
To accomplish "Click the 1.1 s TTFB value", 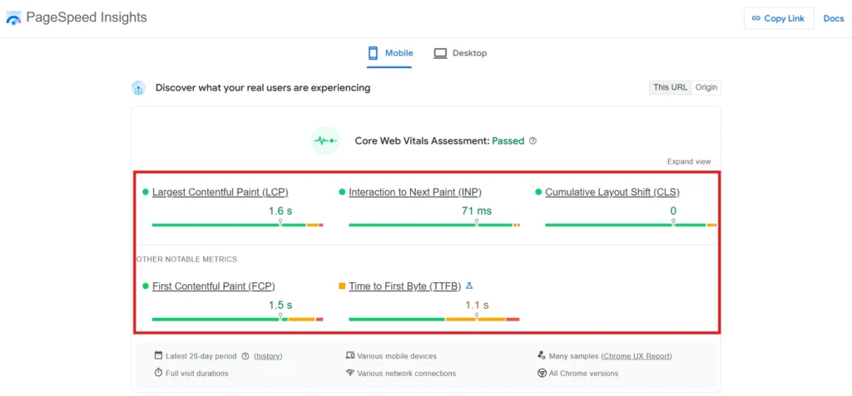I will click(477, 306).
